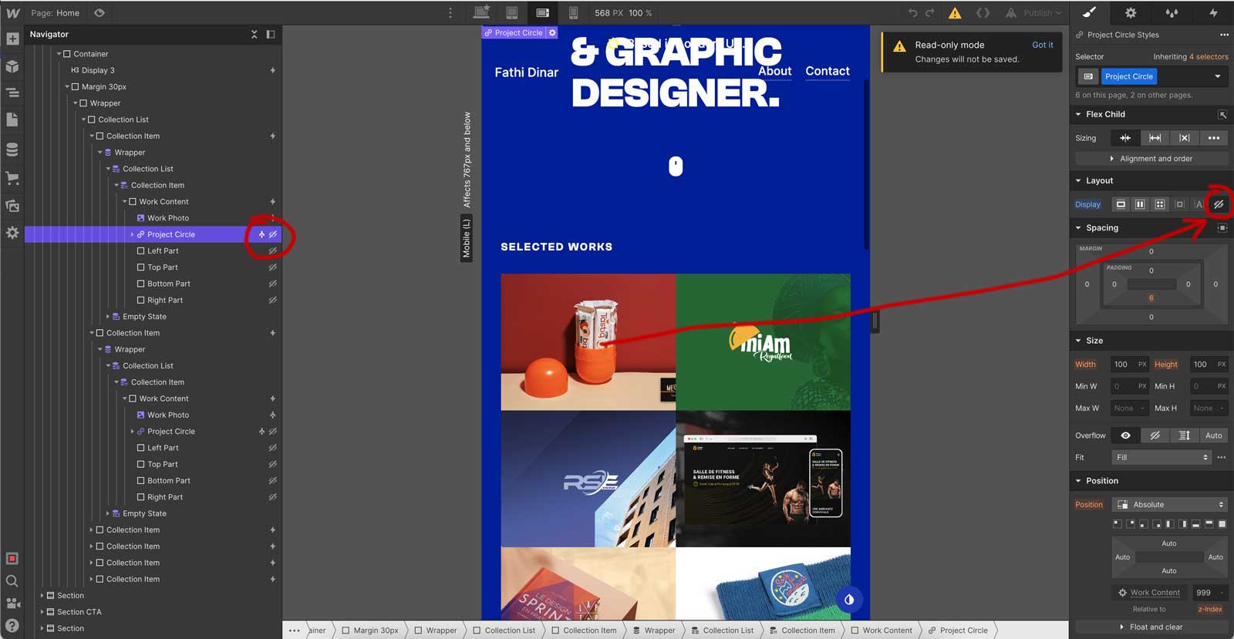The width and height of the screenshot is (1234, 639).
Task: Click the Undo arrow
Action: [912, 13]
